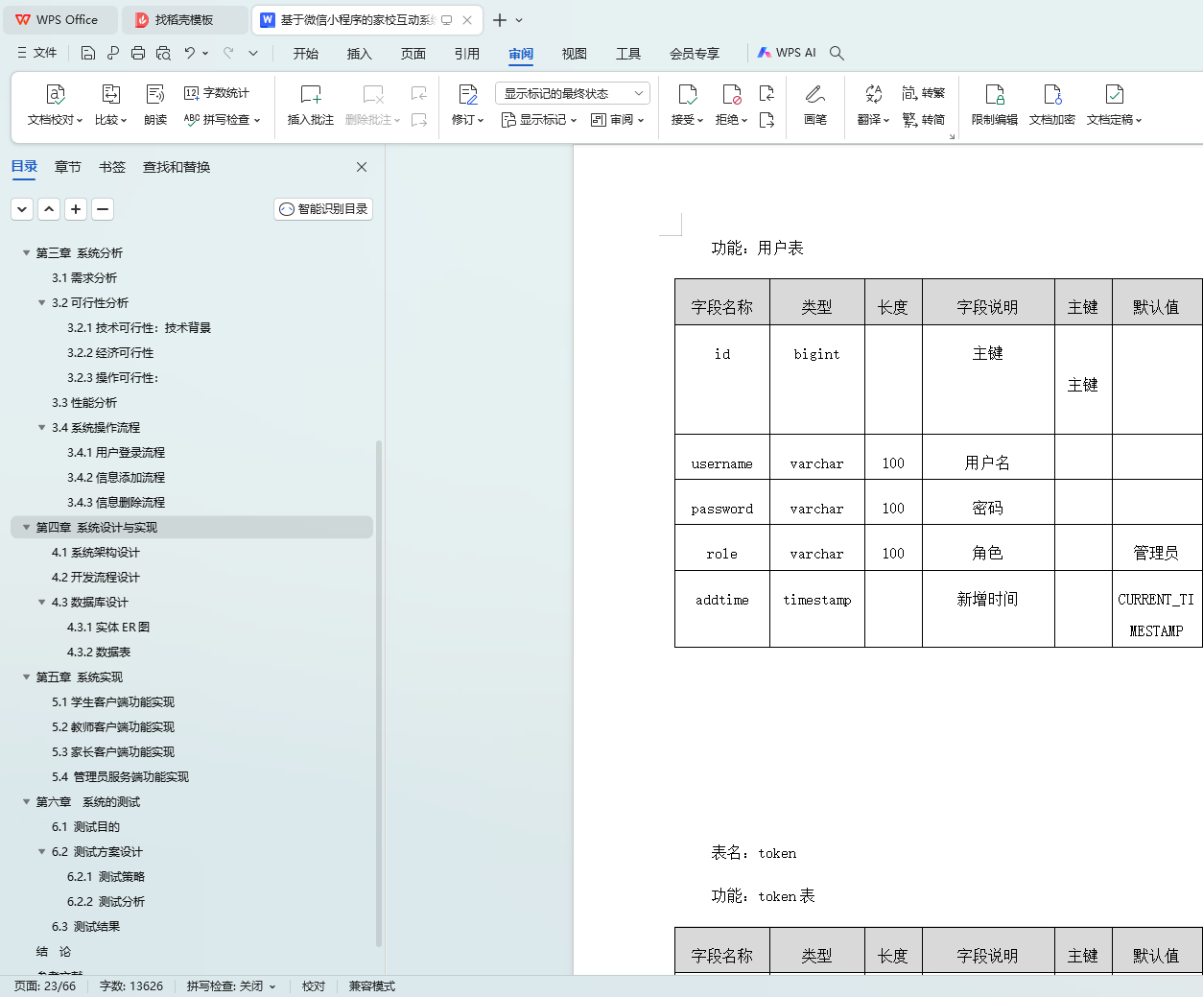Viewport: 1203px width, 997px height.
Task: Open the WPS AI assistant
Action: (x=787, y=53)
